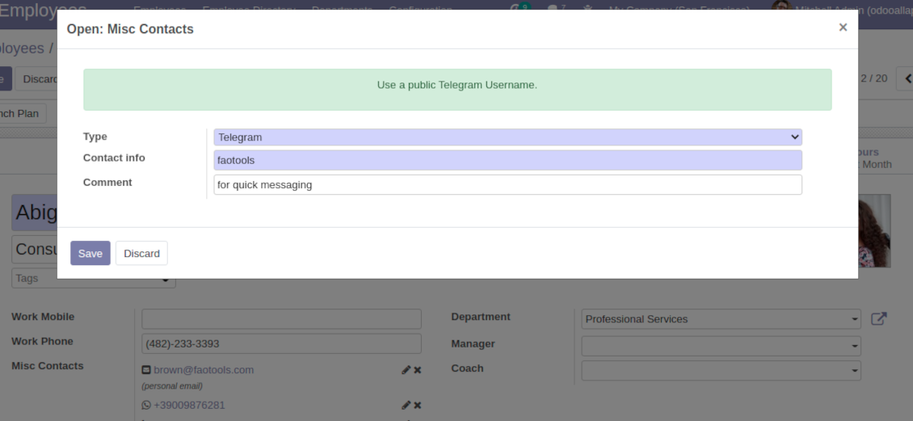The image size is (913, 421).
Task: Close the Misc Contacts dialog
Action: click(x=843, y=27)
